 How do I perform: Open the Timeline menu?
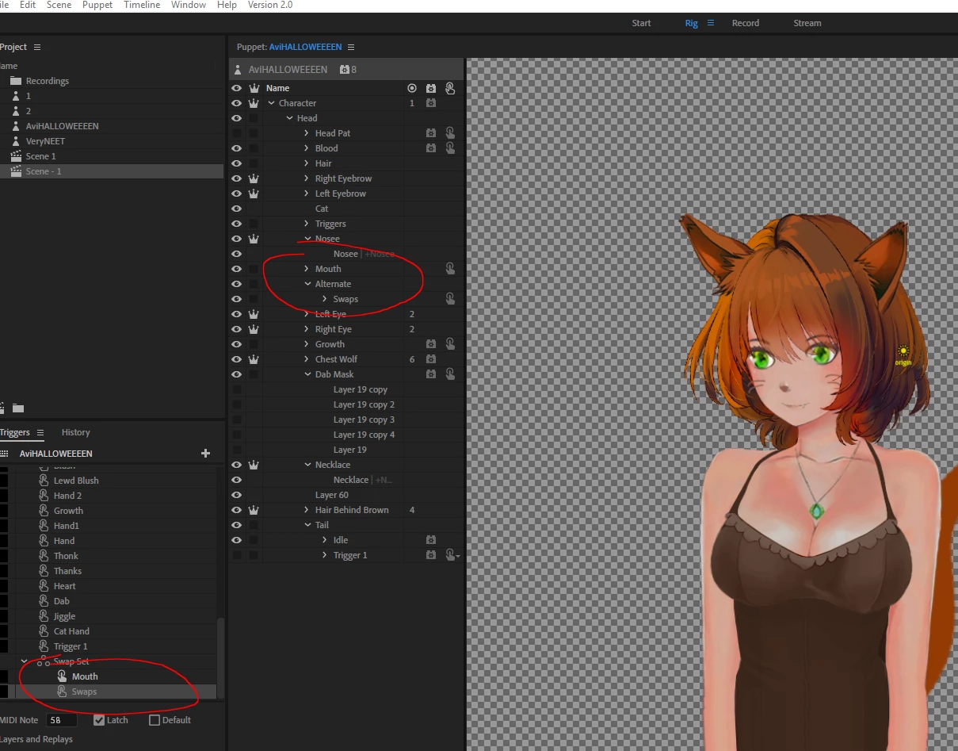click(x=142, y=5)
